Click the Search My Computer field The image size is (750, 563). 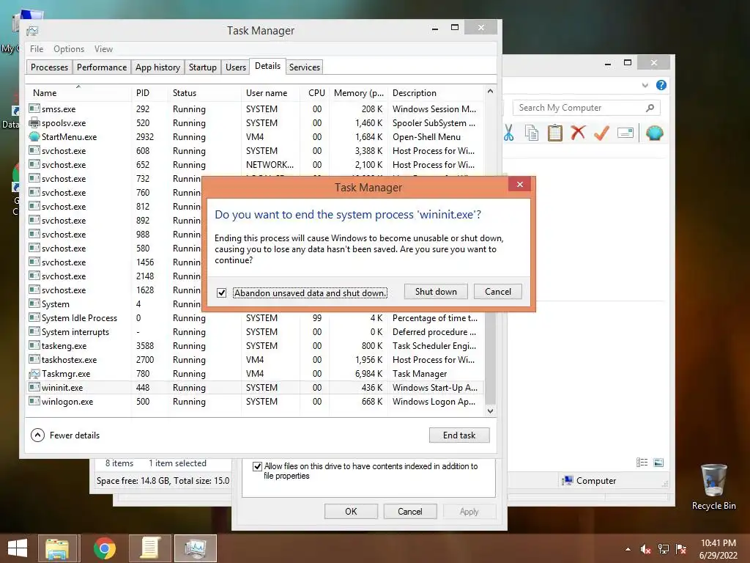pyautogui.click(x=587, y=108)
